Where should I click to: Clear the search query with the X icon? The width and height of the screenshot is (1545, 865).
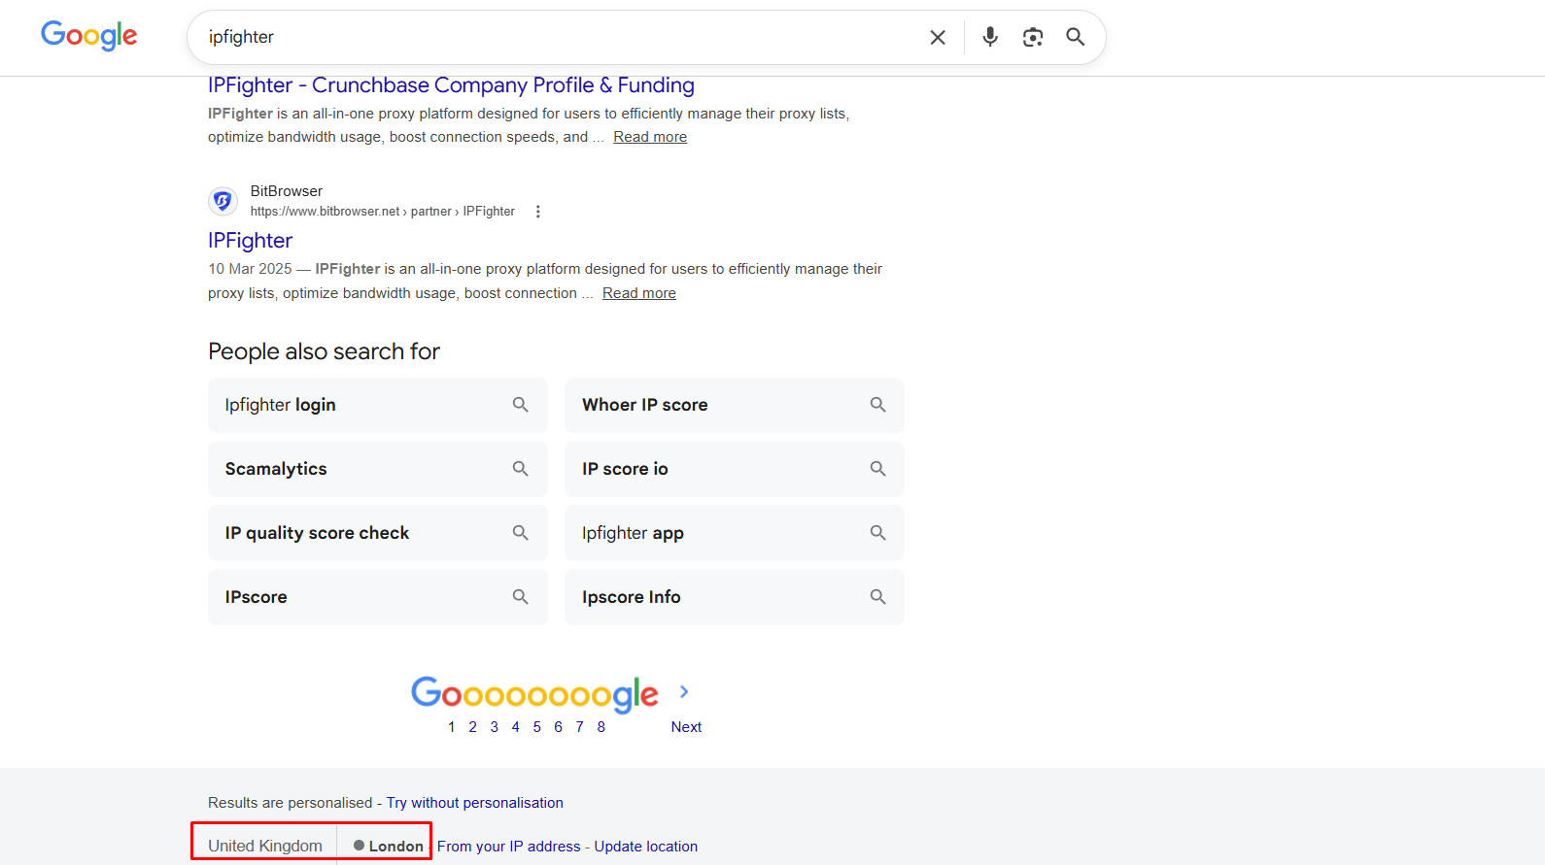[938, 37]
